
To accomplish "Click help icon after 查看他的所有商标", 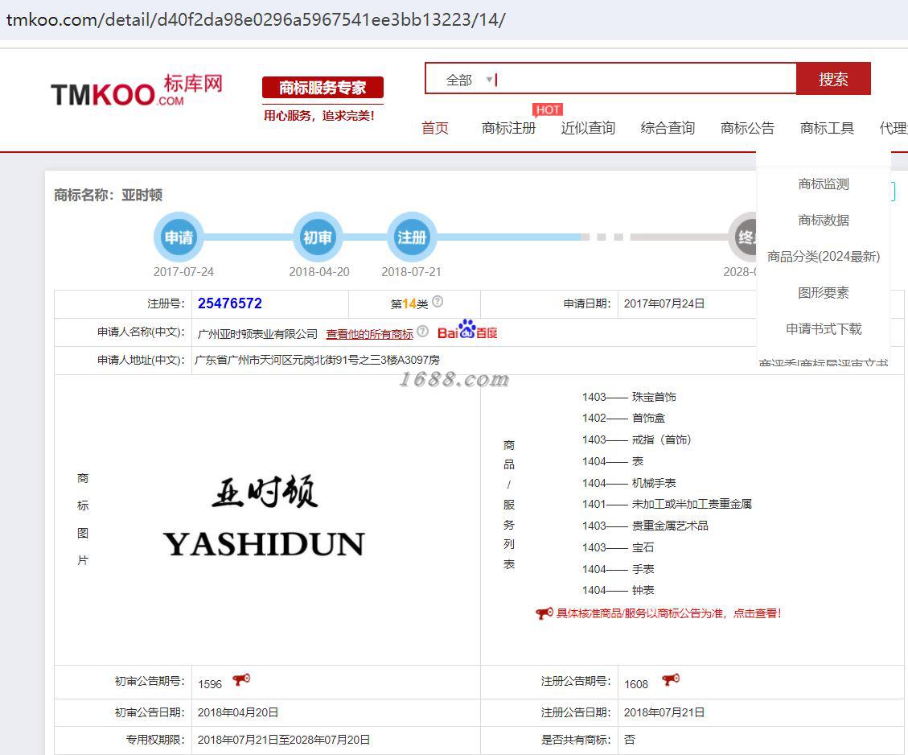I will click(423, 331).
